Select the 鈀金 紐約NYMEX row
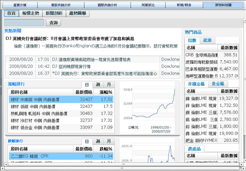Screen dimensions: 246x171 212,140
